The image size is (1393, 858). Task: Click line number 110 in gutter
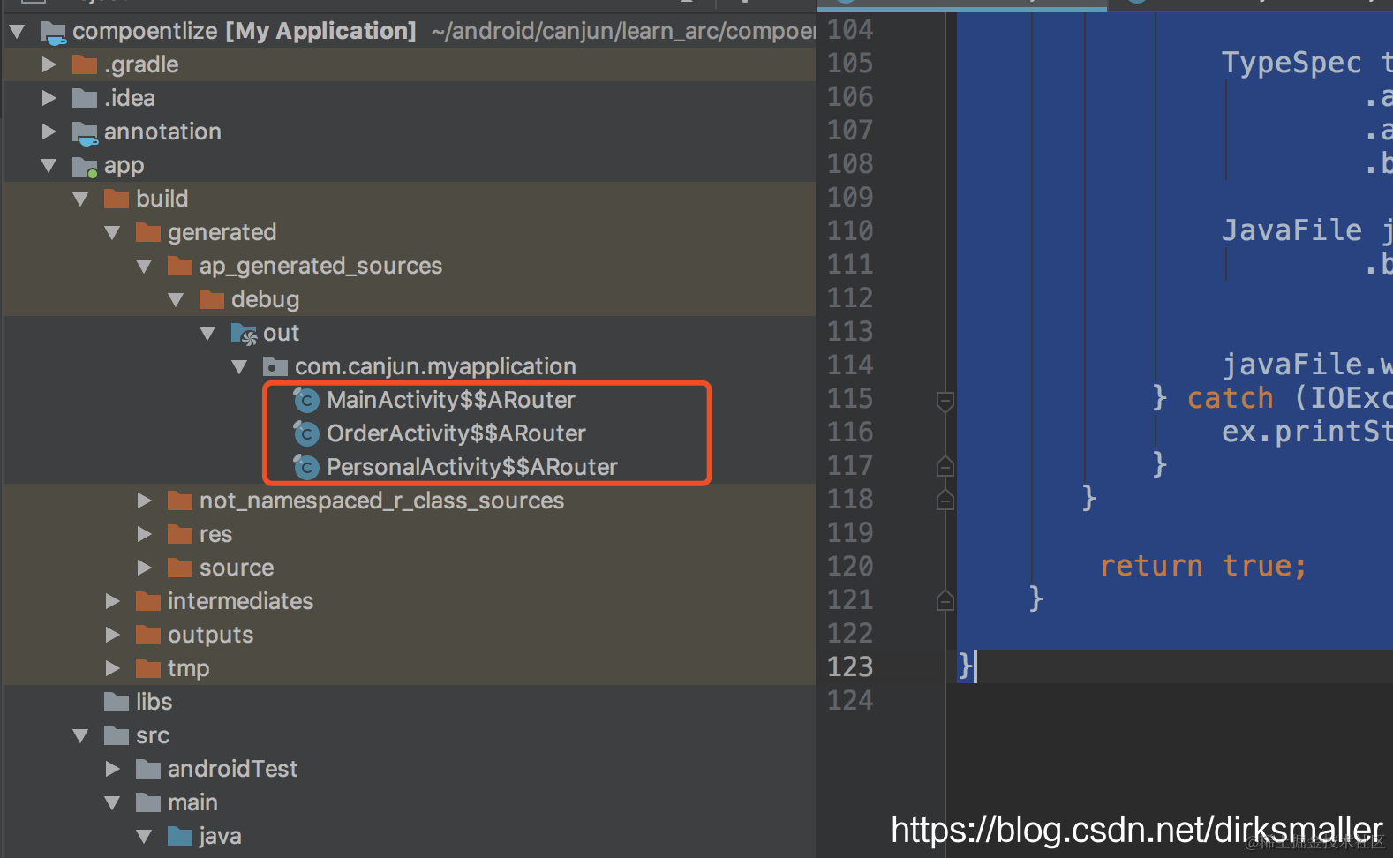pos(850,230)
